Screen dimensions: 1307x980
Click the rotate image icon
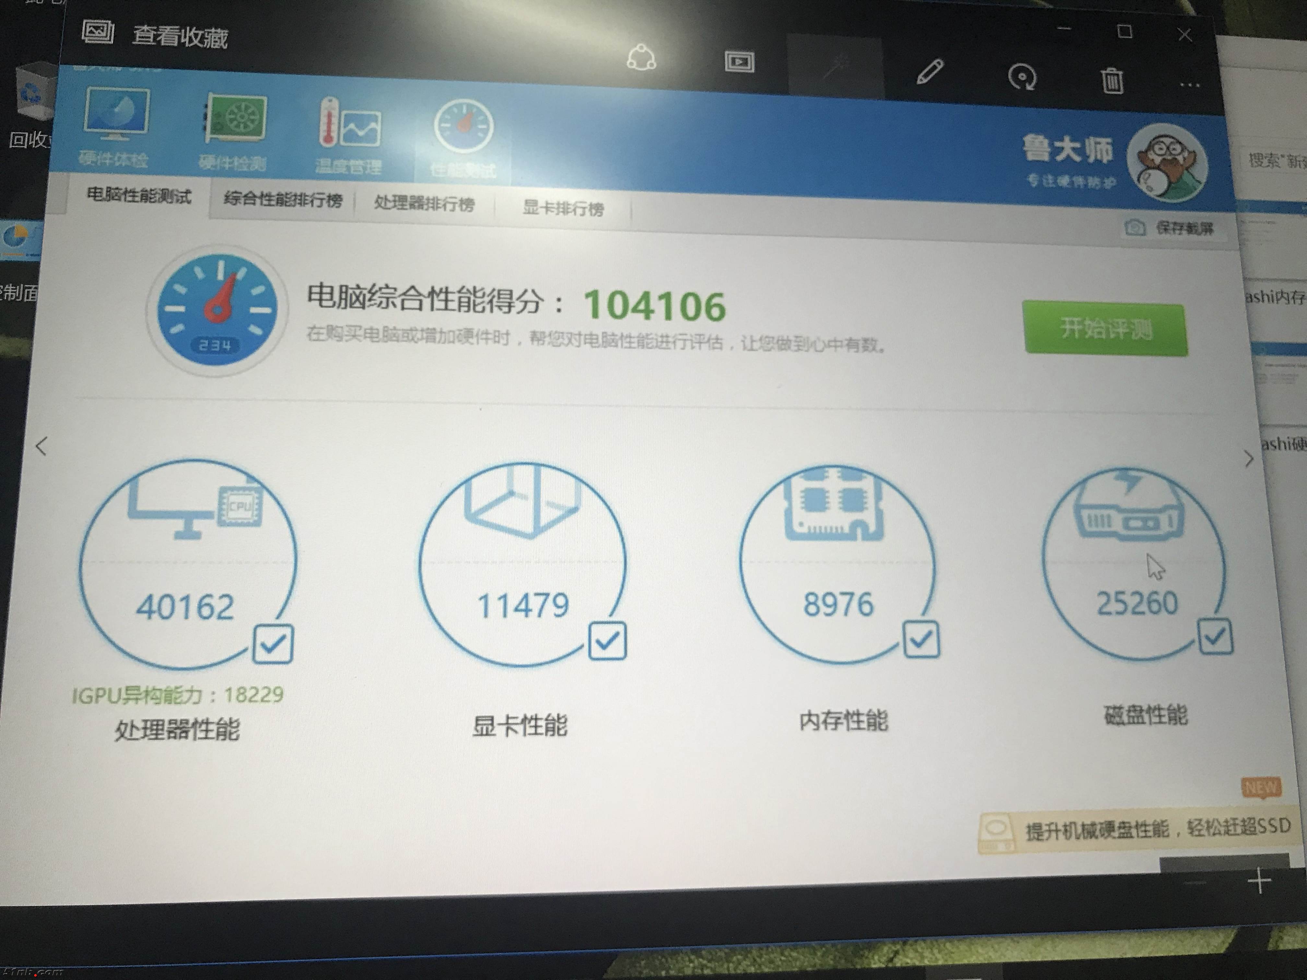tap(1022, 77)
